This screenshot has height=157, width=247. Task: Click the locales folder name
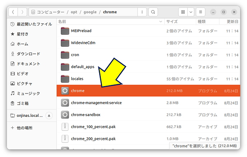[77, 79]
